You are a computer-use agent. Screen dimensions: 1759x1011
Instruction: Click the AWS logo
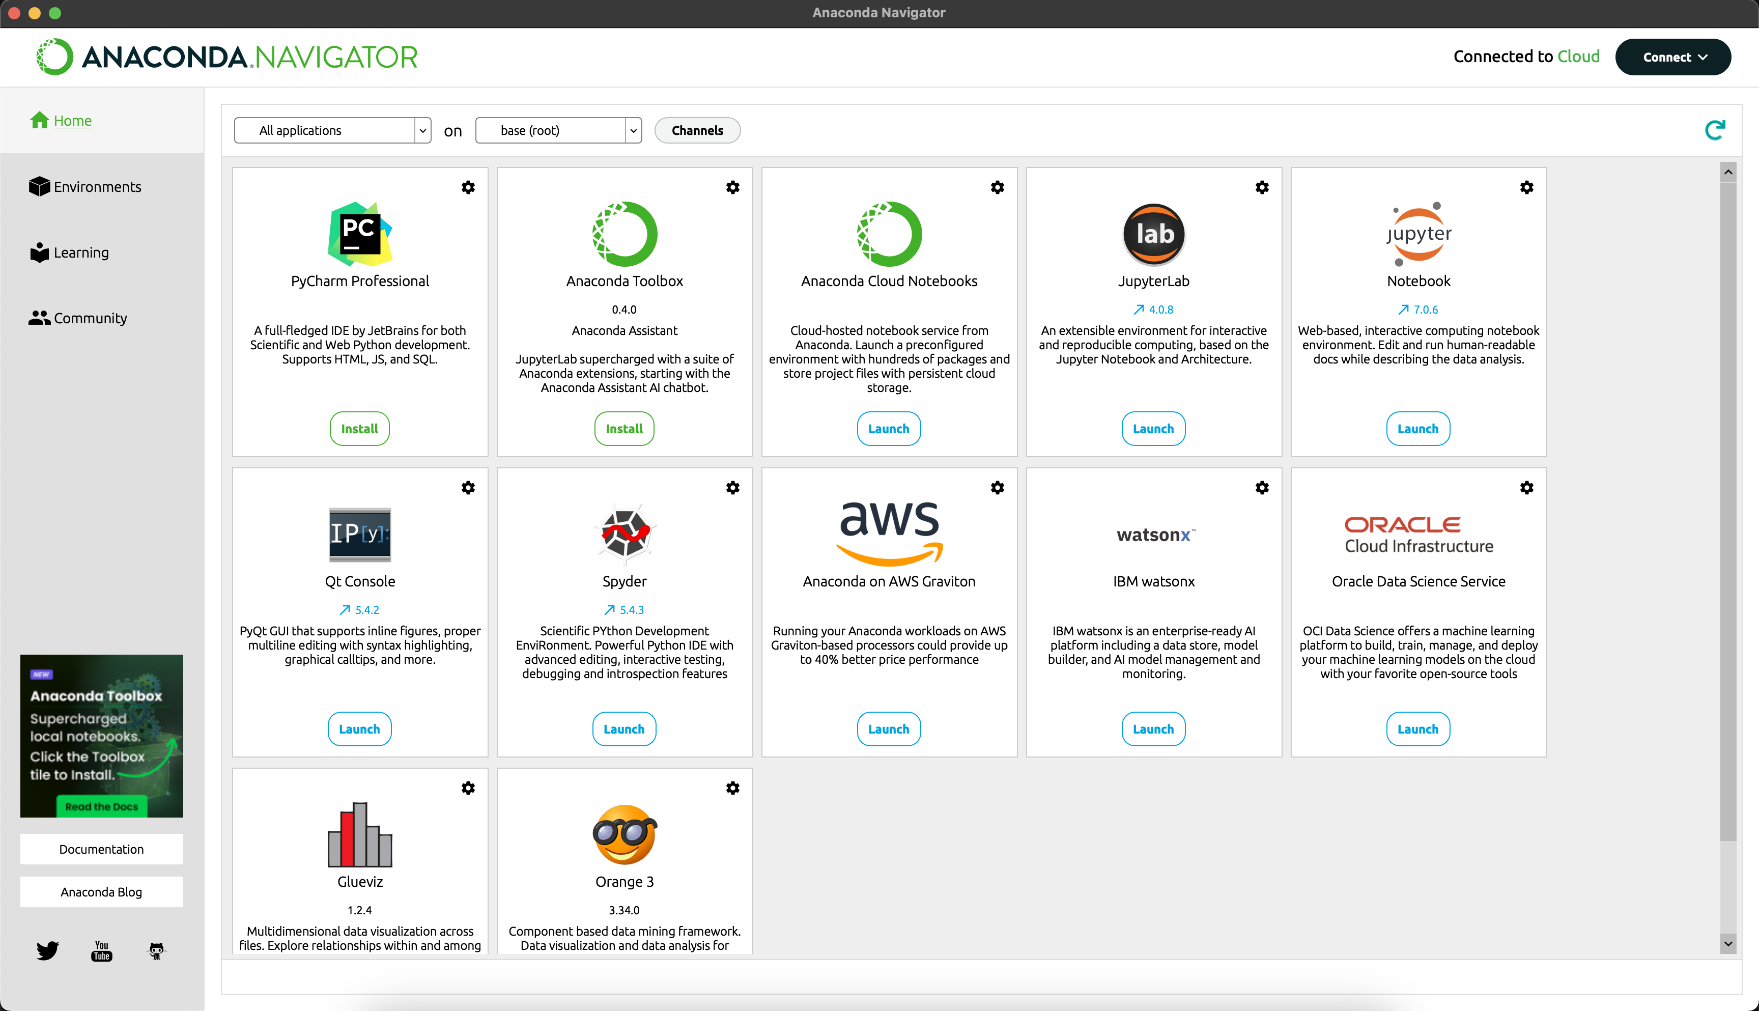(889, 533)
